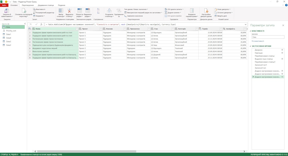Click the formula bar text
This screenshot has width=288, height=156.
pos(112,25)
